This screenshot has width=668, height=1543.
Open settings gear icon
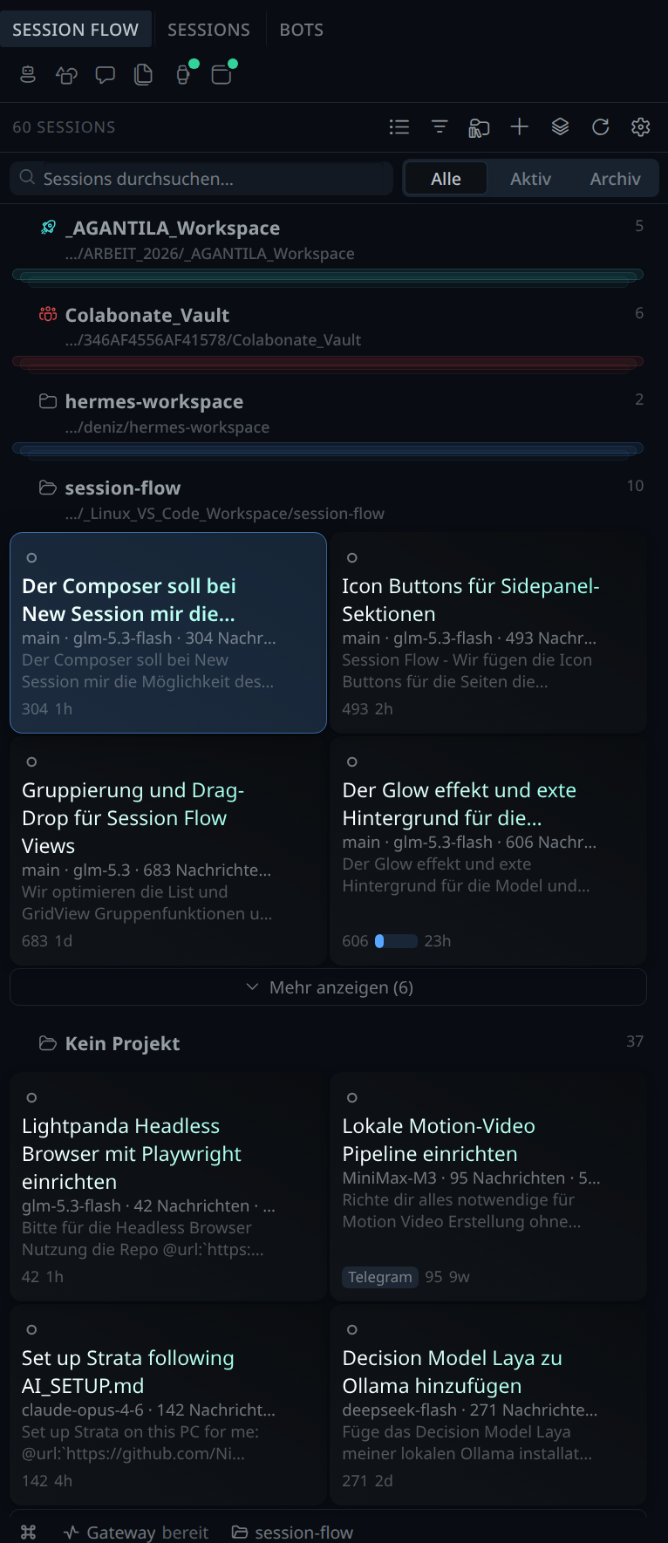[641, 127]
